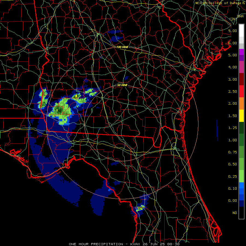Select the "0.75" legend value
Screen dimensions: 246x246
233,152
